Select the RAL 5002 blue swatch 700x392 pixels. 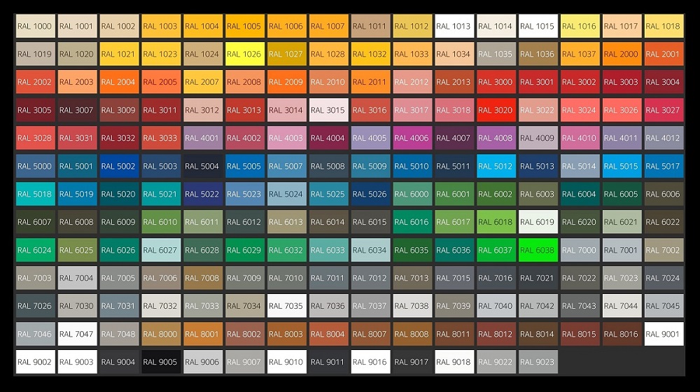pos(119,166)
